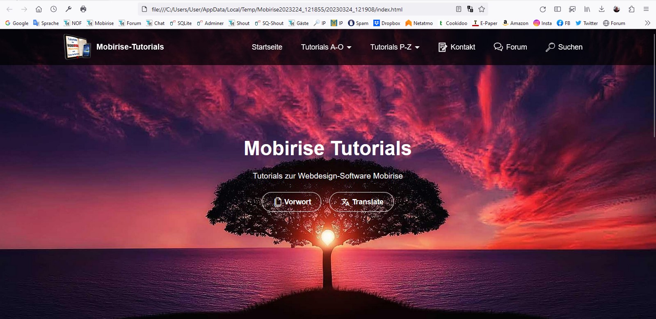Open the Dropbox bookmark
The image size is (656, 319).
(386, 23)
